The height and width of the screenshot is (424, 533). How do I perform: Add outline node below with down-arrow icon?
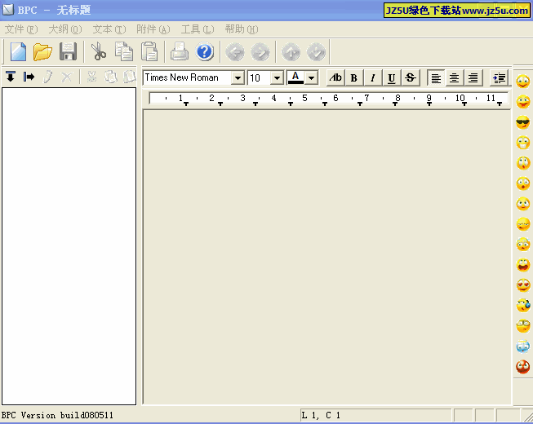coord(11,77)
